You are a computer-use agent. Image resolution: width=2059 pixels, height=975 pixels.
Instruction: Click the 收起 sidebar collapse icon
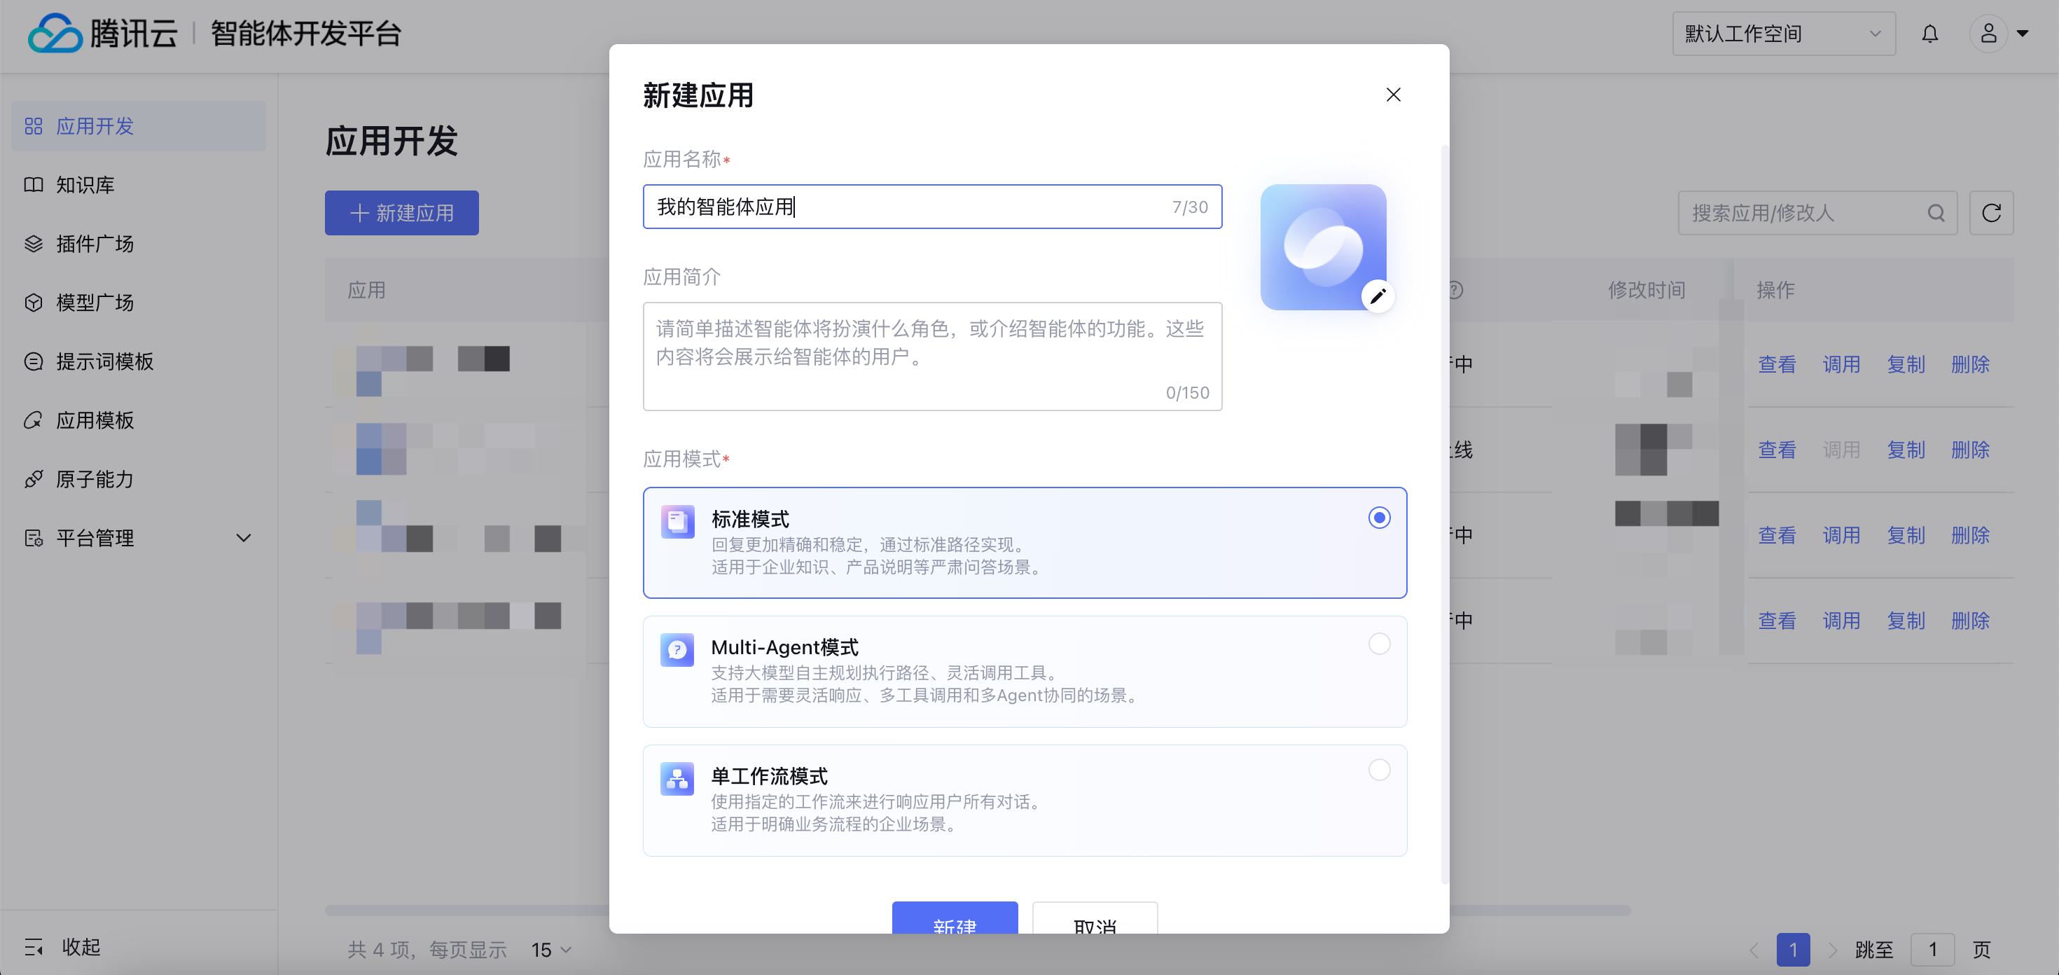pyautogui.click(x=34, y=947)
